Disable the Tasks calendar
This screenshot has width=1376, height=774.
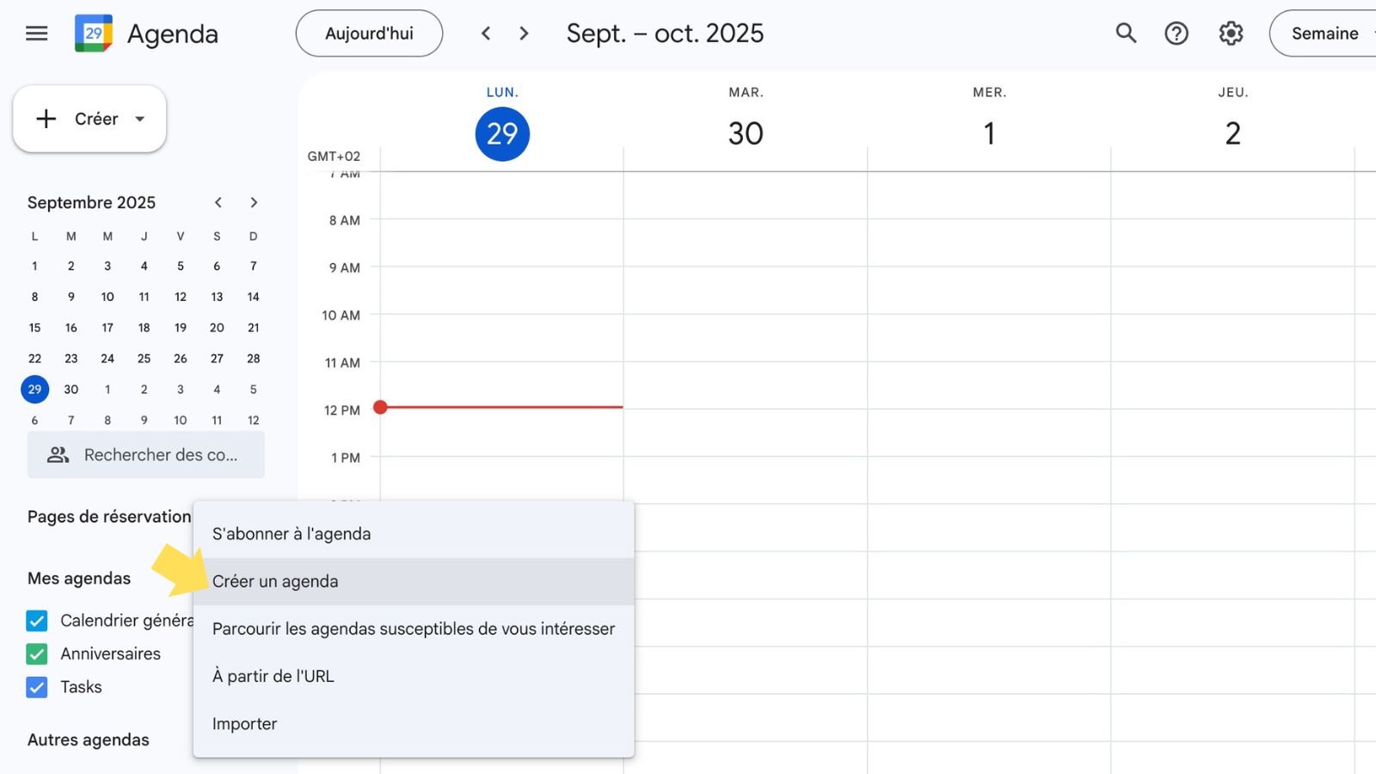point(35,687)
